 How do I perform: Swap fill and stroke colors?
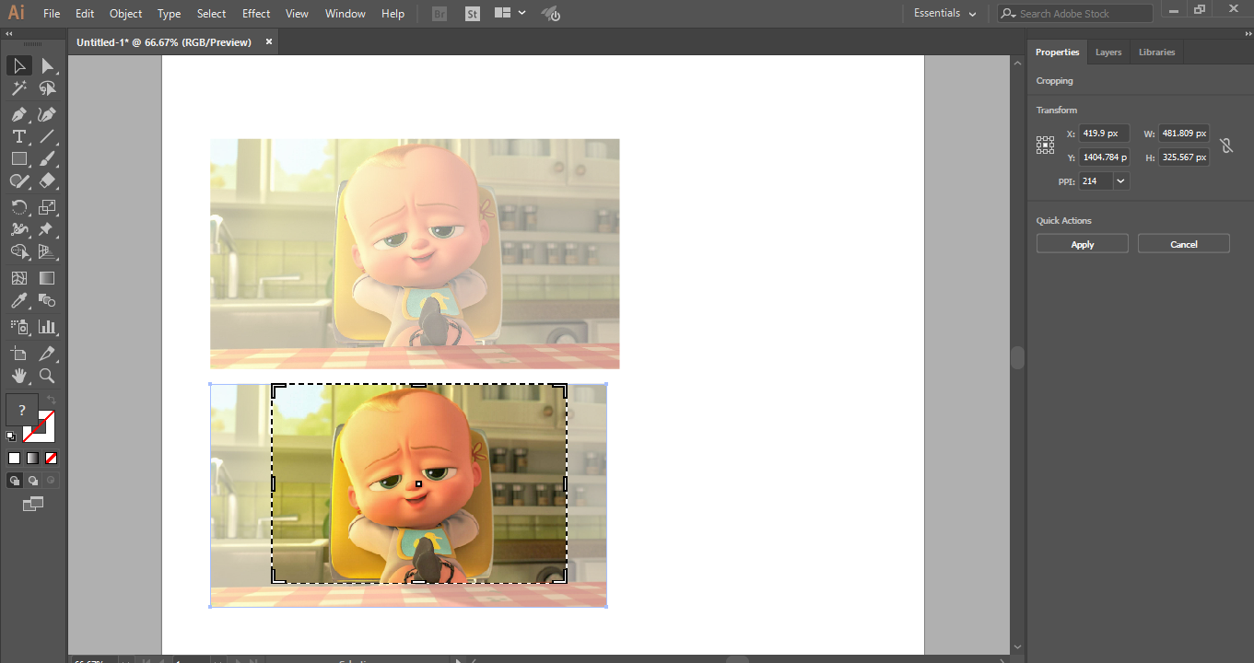pyautogui.click(x=51, y=401)
